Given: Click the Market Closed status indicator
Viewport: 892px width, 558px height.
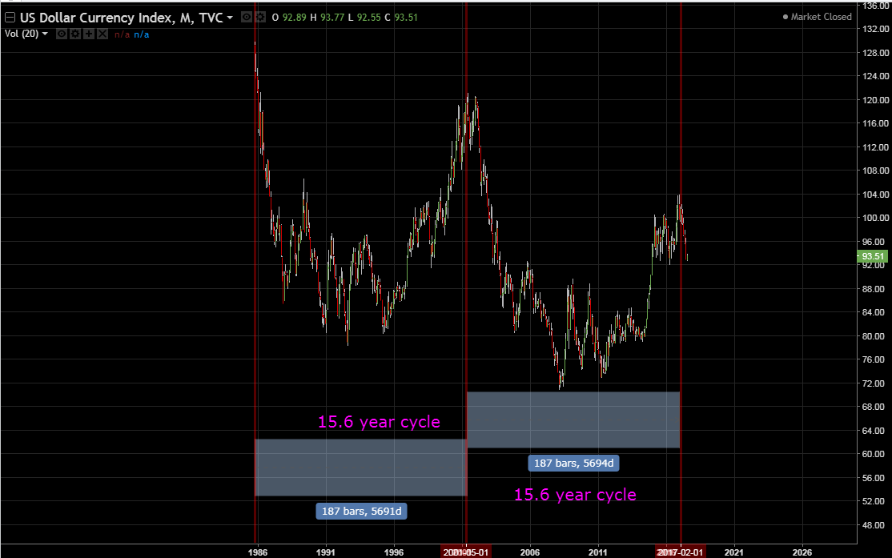Looking at the screenshot, I should coord(817,17).
